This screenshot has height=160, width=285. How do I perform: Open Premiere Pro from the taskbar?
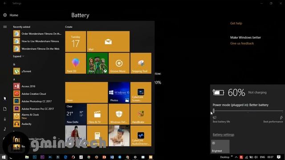42,157
